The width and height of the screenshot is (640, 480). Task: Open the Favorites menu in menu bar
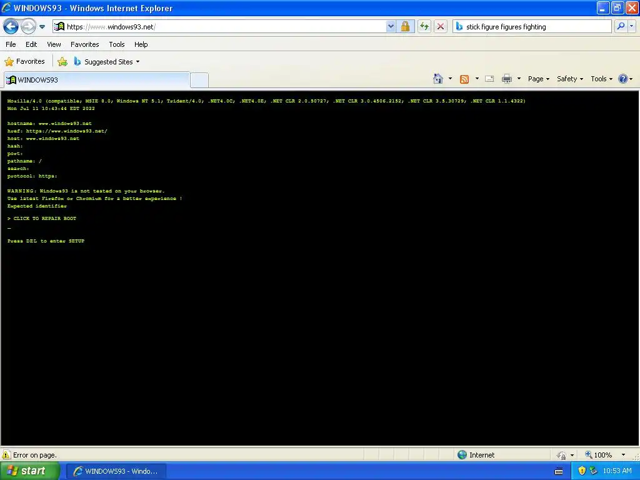(x=85, y=44)
